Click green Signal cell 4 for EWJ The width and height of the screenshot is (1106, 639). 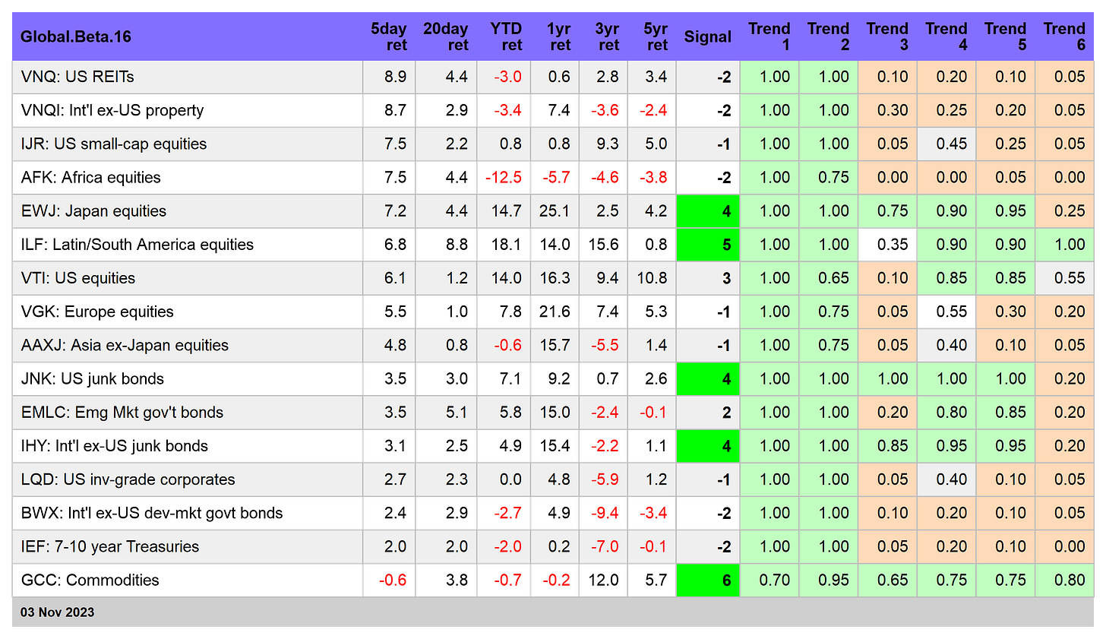click(x=708, y=211)
